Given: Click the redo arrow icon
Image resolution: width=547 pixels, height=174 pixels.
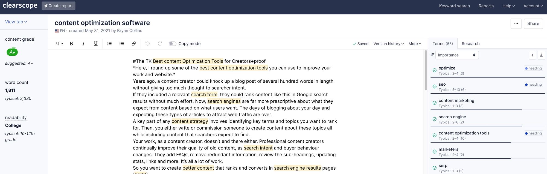Looking at the screenshot, I should click(x=160, y=44).
